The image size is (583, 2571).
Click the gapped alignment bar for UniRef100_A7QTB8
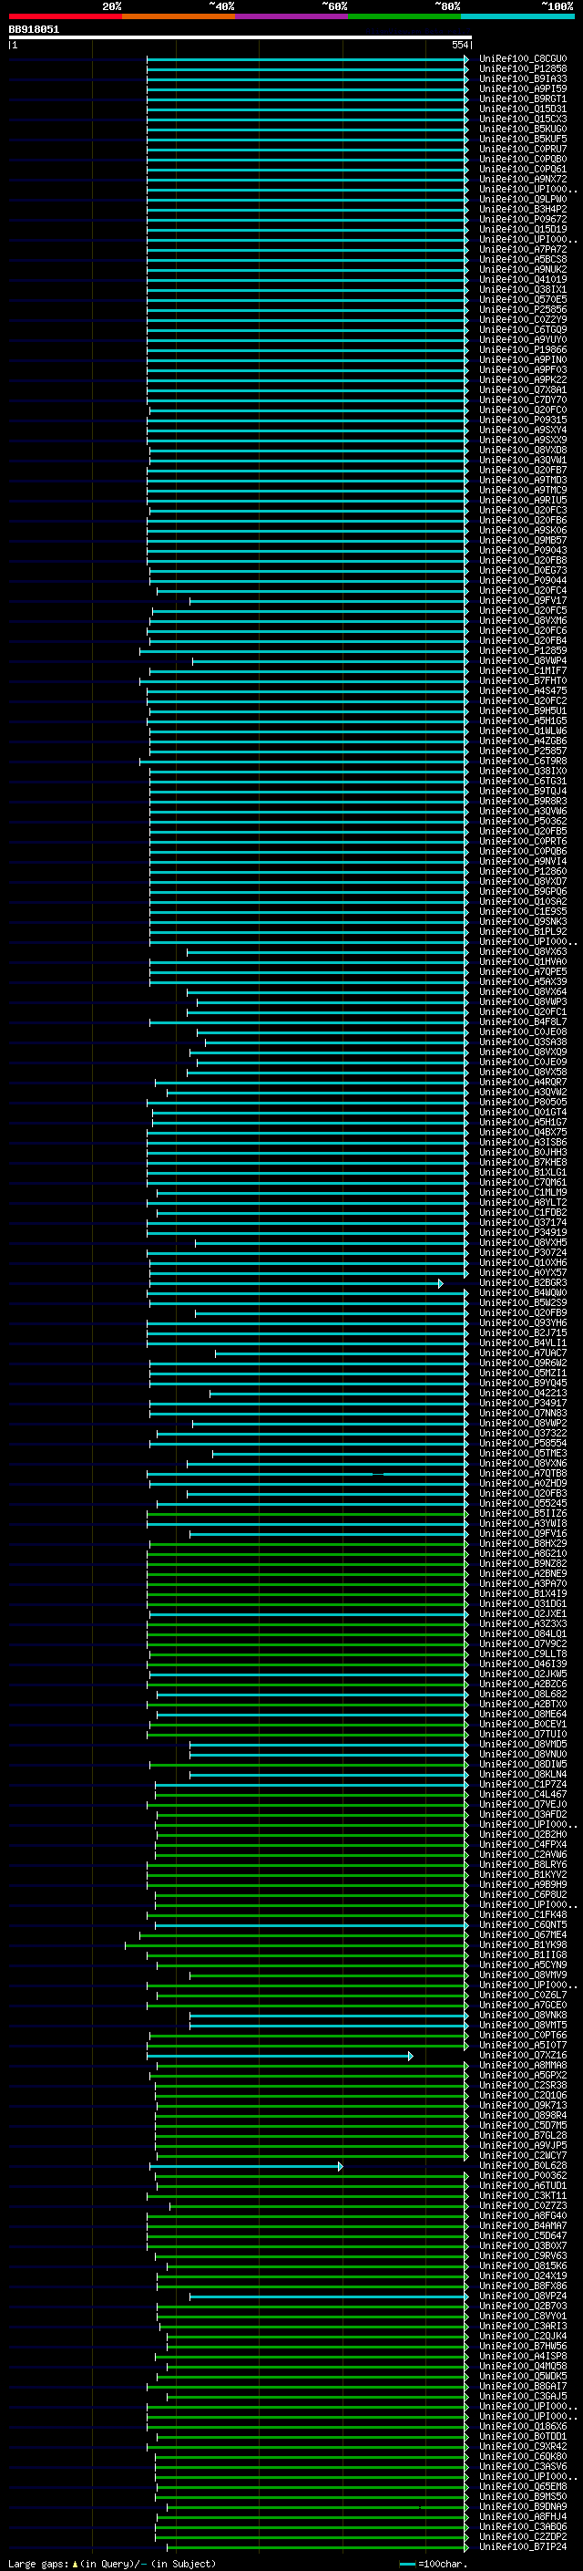(x=307, y=1474)
